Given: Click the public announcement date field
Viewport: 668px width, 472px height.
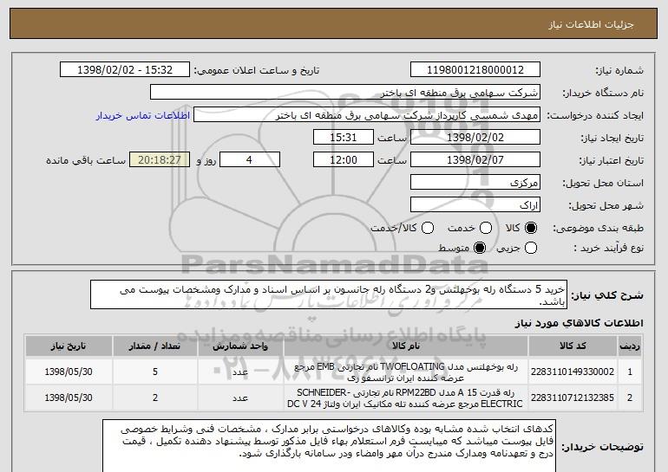Looking at the screenshot, I should tap(125, 70).
